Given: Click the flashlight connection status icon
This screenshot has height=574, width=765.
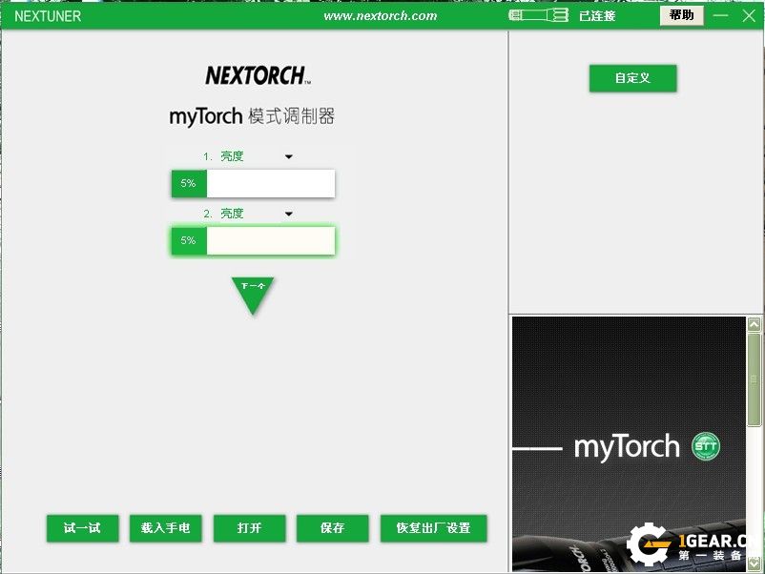Looking at the screenshot, I should pyautogui.click(x=539, y=15).
